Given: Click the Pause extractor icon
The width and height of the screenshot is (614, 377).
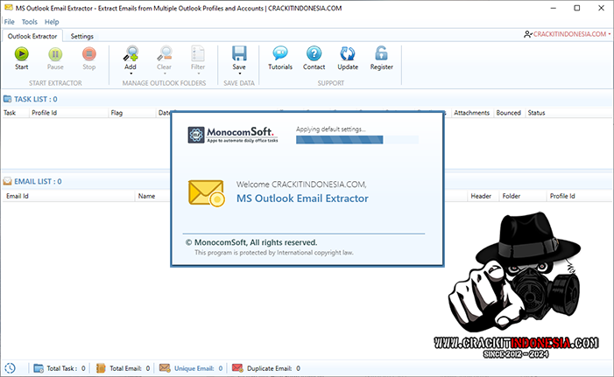Looking at the screenshot, I should pos(55,54).
